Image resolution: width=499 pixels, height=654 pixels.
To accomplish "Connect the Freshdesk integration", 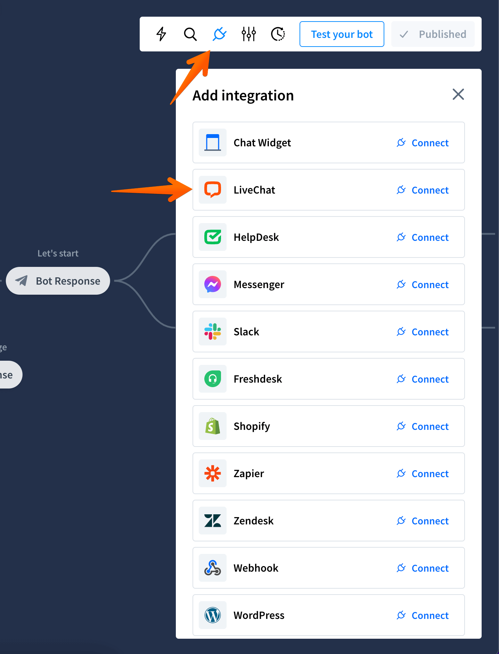I will click(423, 379).
